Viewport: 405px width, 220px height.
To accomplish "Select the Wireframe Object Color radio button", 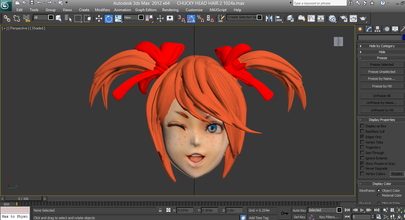I will point(379,190).
